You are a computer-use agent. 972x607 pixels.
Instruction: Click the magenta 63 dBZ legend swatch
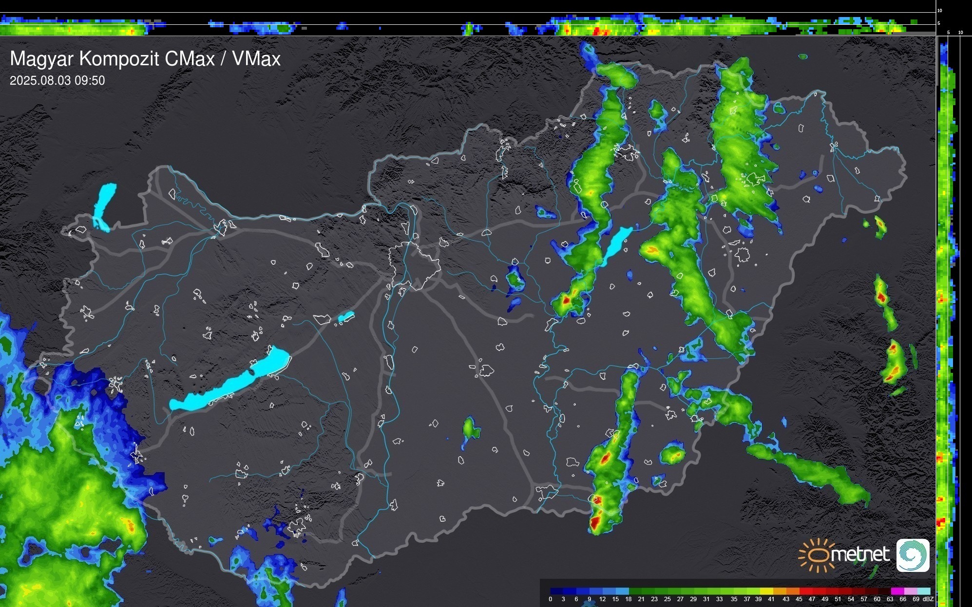click(897, 591)
